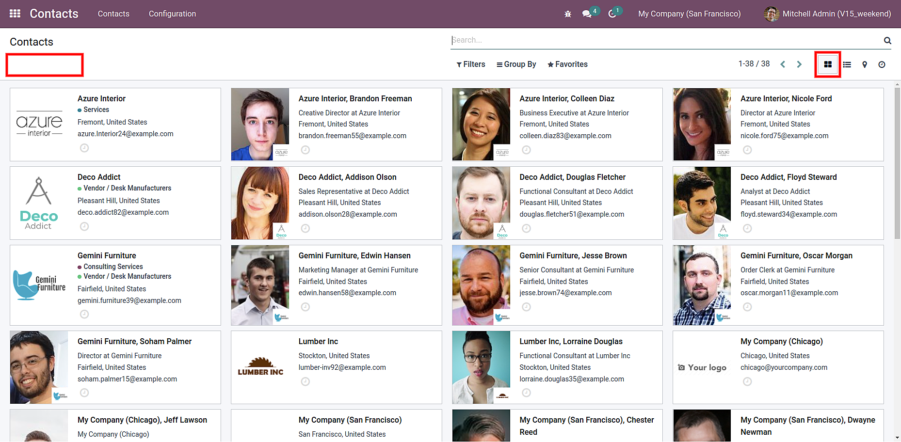Click the search magnifier icon
The image size is (901, 442).
(887, 41)
